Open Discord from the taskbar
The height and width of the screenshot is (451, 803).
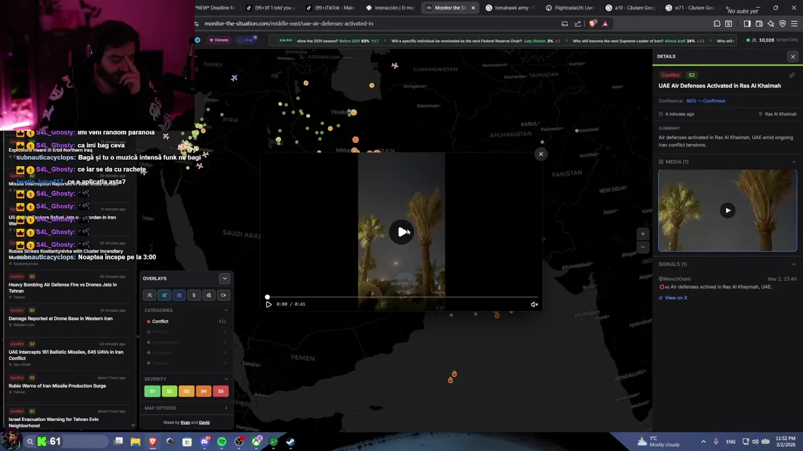click(205, 442)
